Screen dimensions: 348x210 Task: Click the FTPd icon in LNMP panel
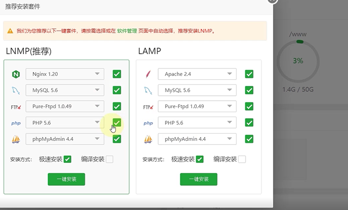coord(16,107)
